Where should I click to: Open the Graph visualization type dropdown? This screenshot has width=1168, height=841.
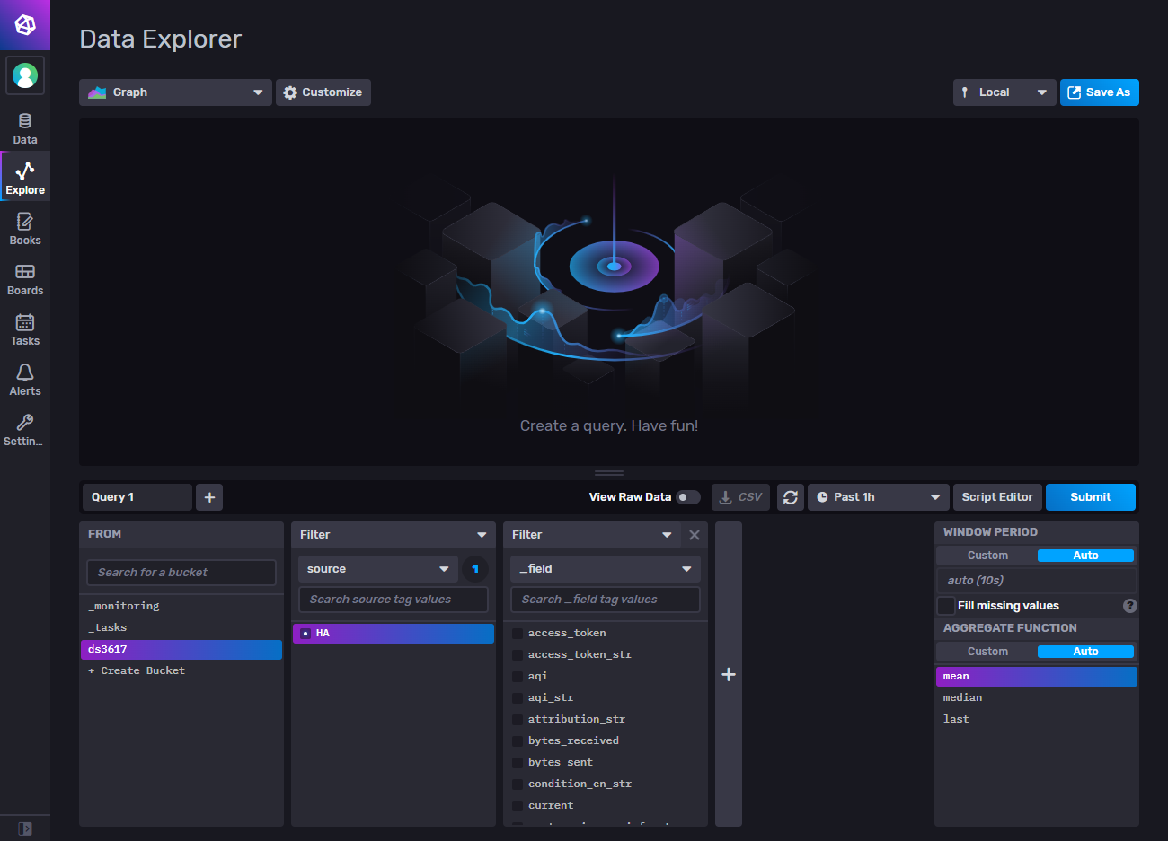coord(175,92)
